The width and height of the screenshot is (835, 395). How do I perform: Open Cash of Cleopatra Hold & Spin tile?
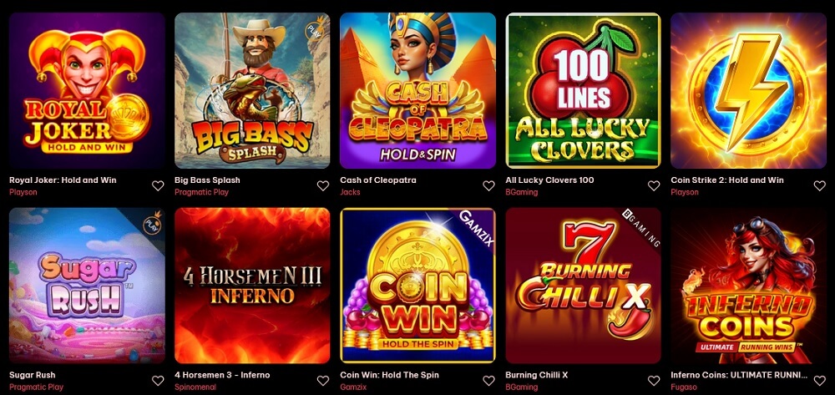[x=417, y=90]
